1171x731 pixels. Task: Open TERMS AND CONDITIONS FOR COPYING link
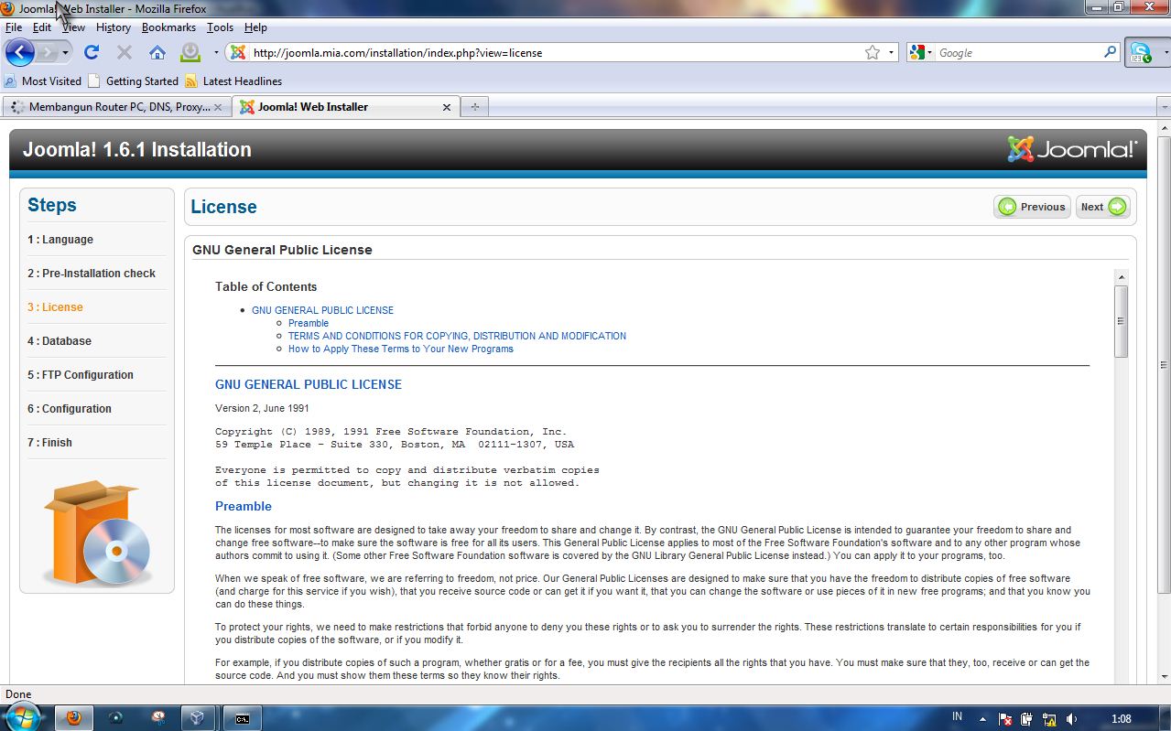457,336
